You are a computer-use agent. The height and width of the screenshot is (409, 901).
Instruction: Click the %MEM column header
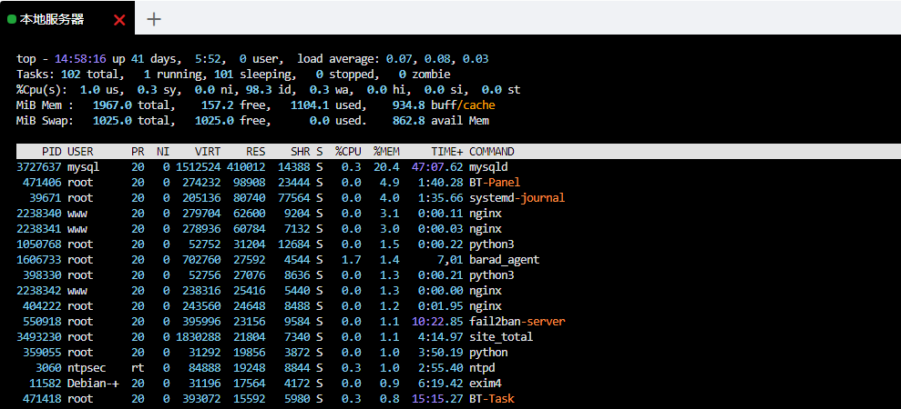coord(388,152)
